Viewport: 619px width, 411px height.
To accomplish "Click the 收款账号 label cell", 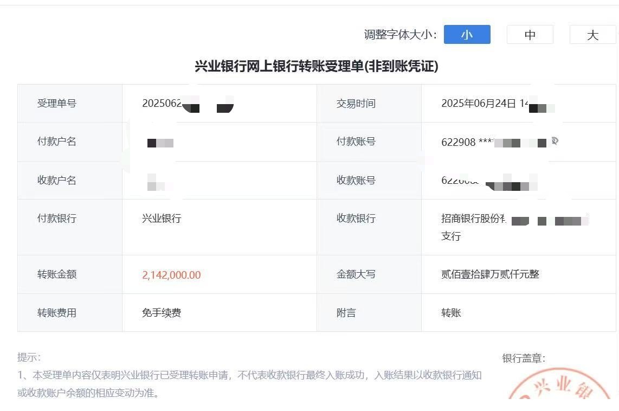I will tap(369, 180).
